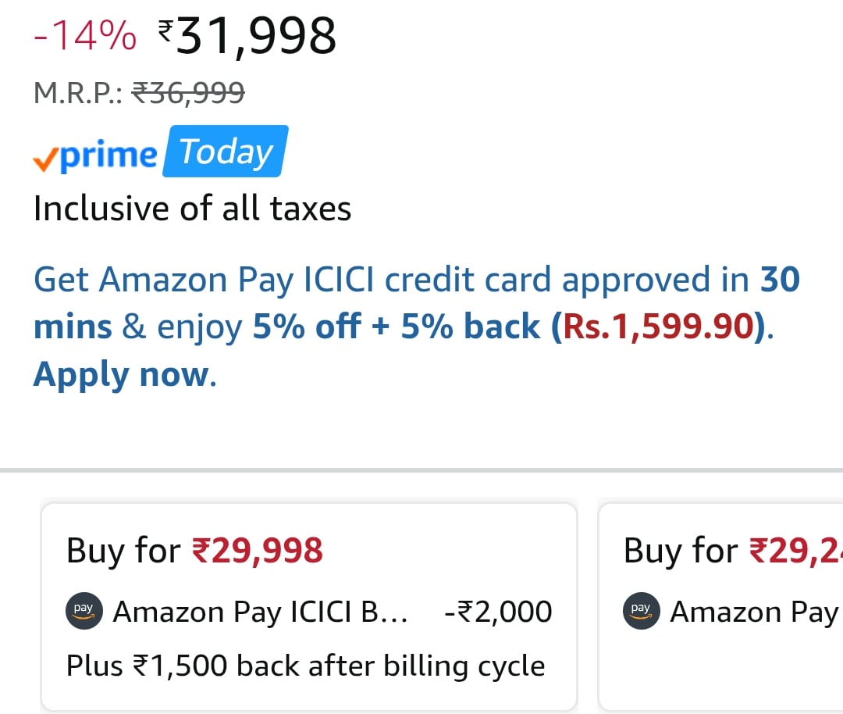Tap the -14% discount label

(85, 35)
